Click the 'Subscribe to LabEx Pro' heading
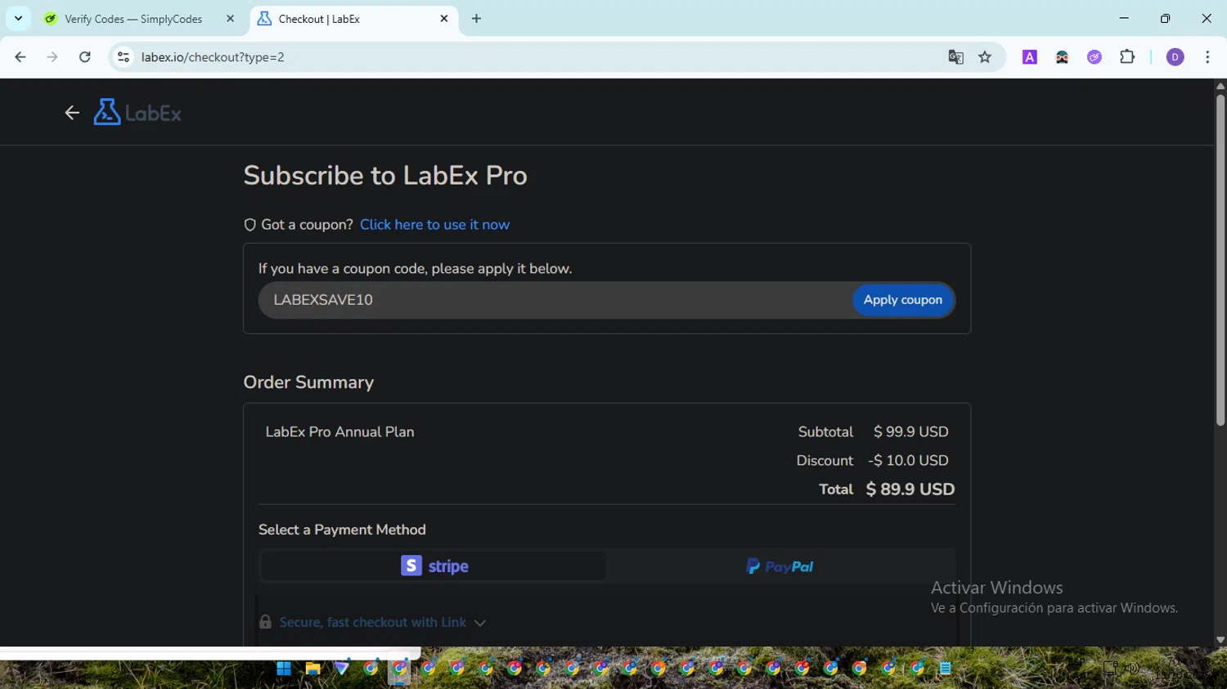Image resolution: width=1227 pixels, height=689 pixels. [385, 176]
